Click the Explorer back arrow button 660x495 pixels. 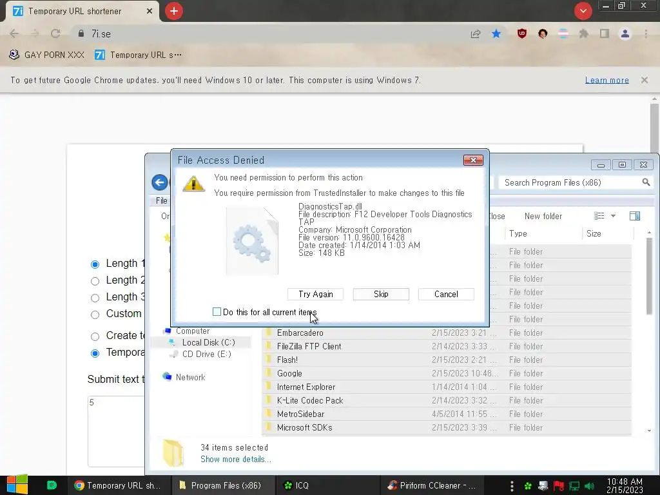point(160,182)
